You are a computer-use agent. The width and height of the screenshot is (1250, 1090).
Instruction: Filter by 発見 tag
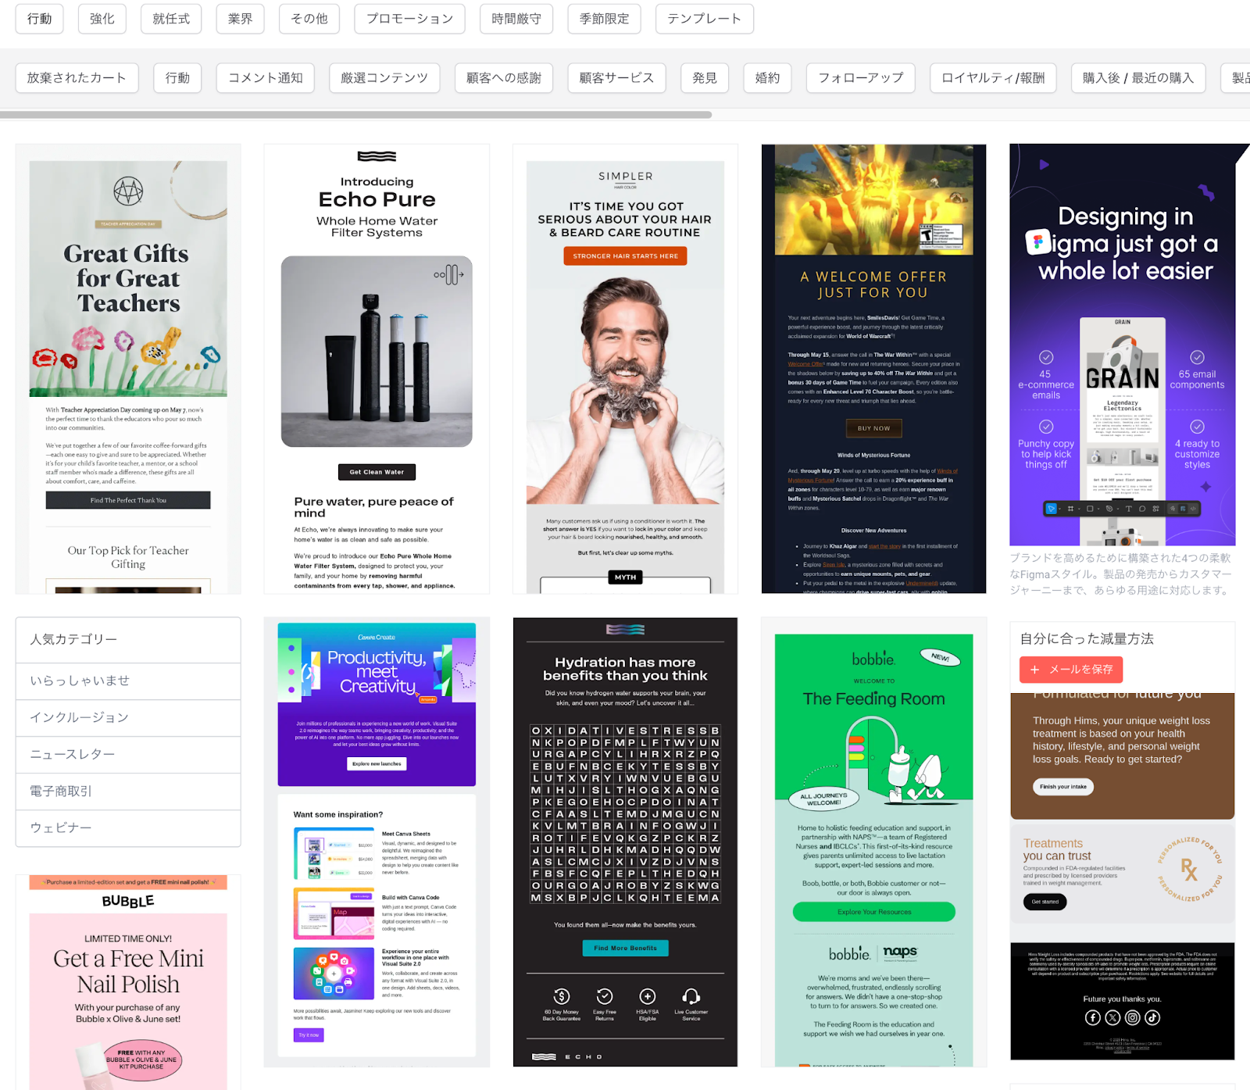click(x=705, y=78)
